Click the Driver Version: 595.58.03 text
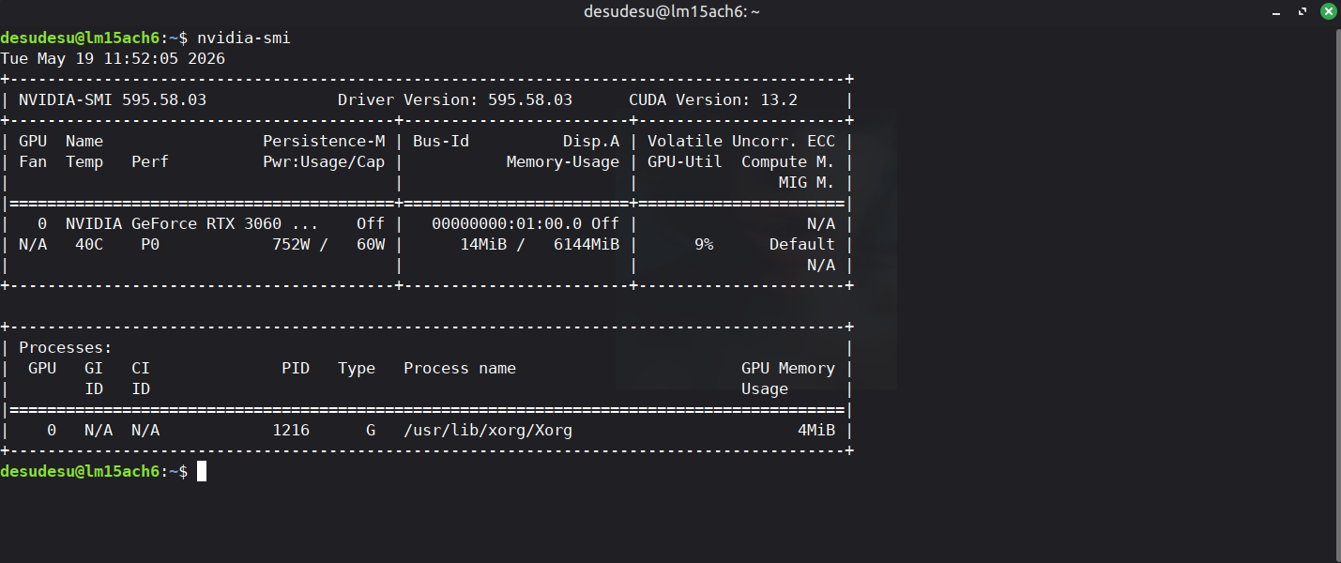The height and width of the screenshot is (563, 1341). tap(455, 99)
